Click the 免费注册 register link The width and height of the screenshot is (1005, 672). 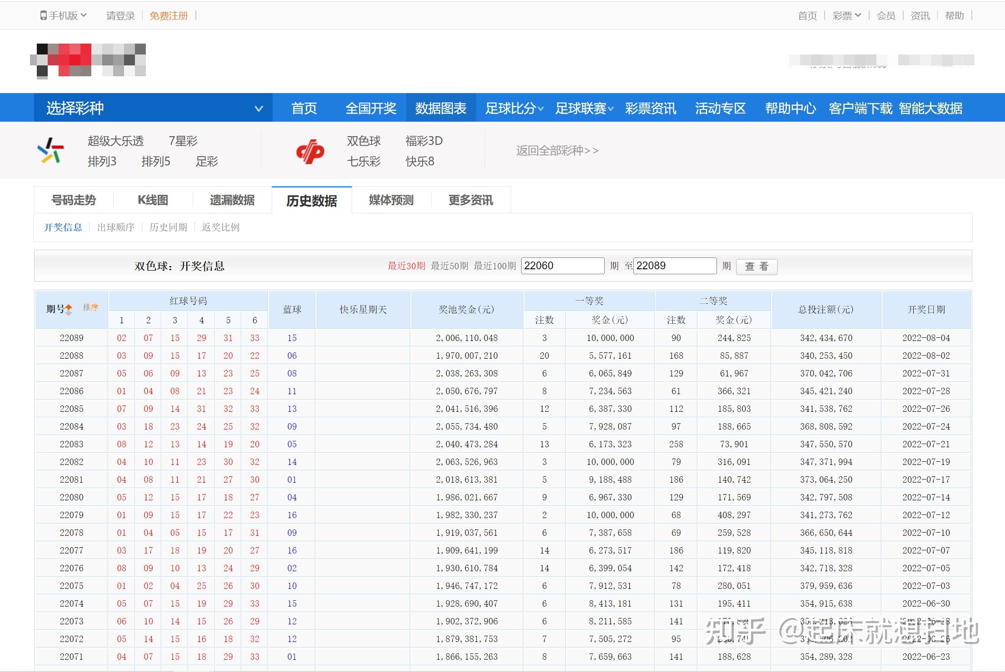point(169,15)
